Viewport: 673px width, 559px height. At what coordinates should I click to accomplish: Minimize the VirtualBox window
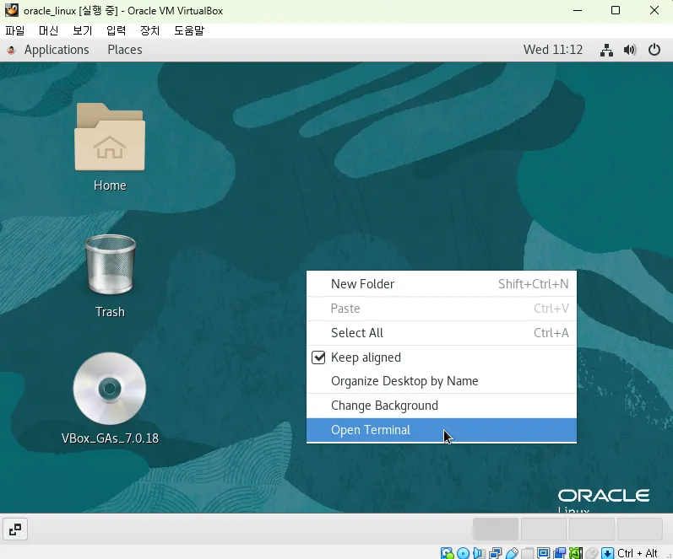tap(578, 10)
